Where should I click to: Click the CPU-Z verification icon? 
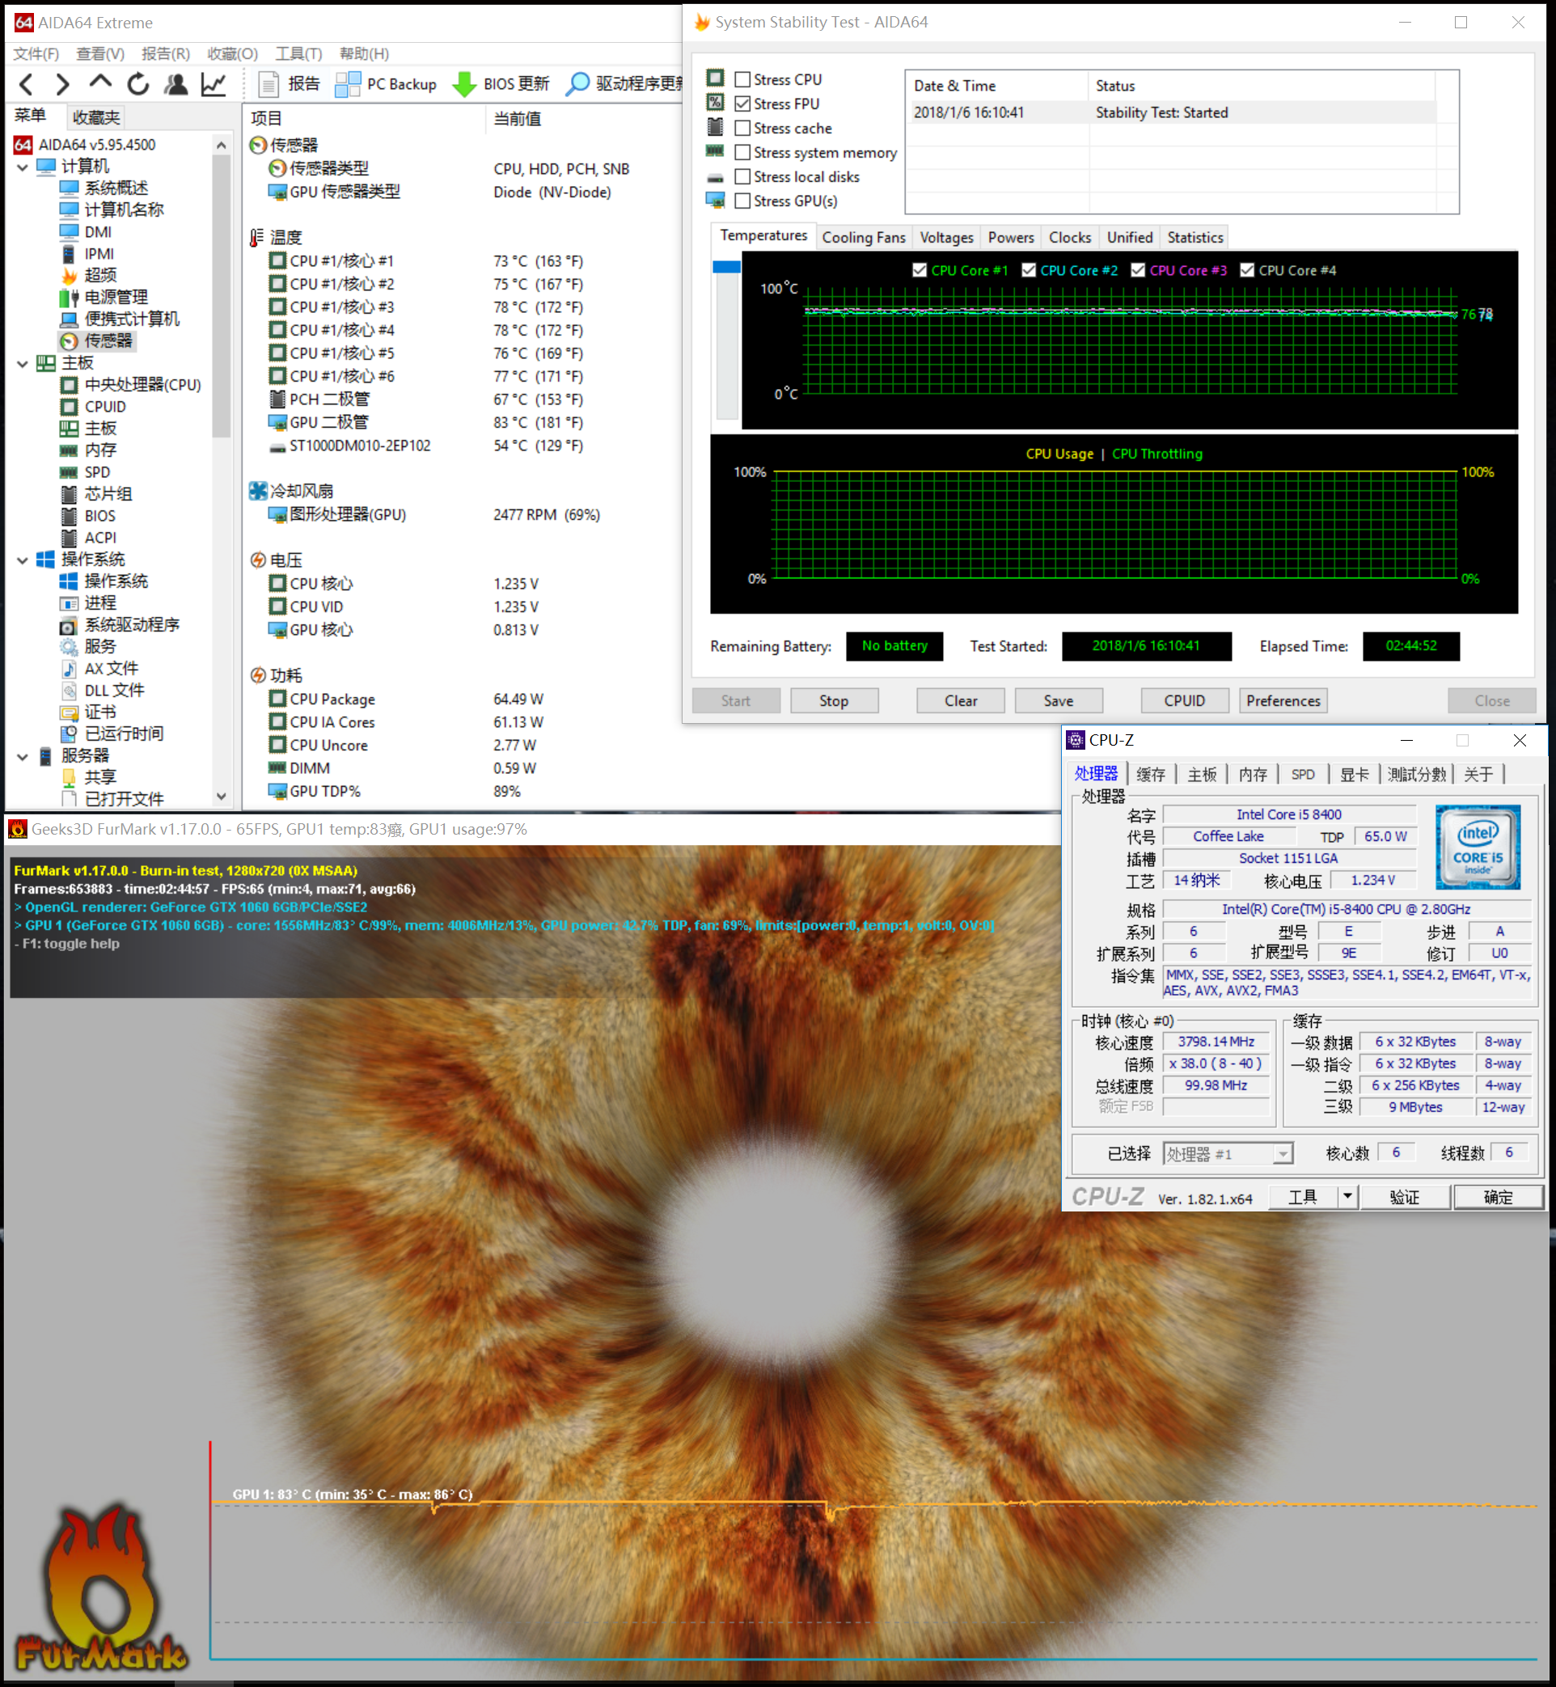pos(1410,1205)
